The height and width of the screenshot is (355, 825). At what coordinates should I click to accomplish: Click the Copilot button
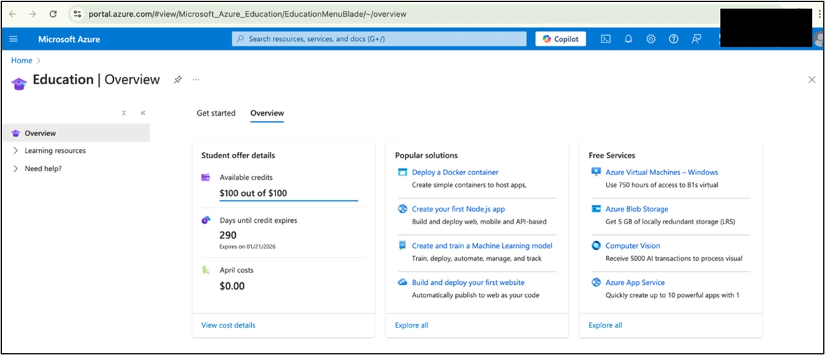(x=561, y=39)
